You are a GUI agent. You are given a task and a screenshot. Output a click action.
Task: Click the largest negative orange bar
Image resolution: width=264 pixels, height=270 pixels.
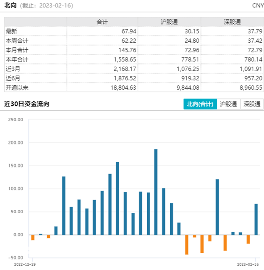click(187, 245)
